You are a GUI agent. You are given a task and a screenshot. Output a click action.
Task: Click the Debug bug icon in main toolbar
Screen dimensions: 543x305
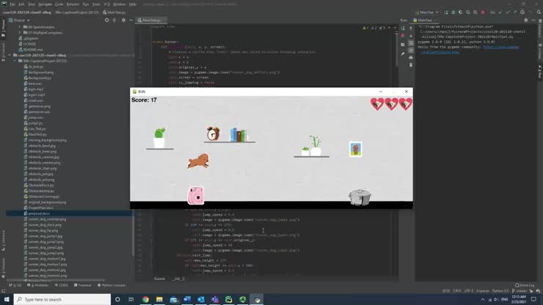[453, 12]
